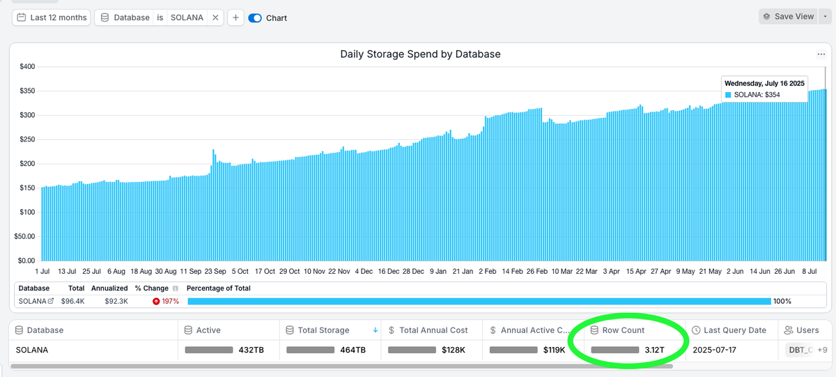The width and height of the screenshot is (836, 377).
Task: Show the +9 additional users
Action: point(822,350)
